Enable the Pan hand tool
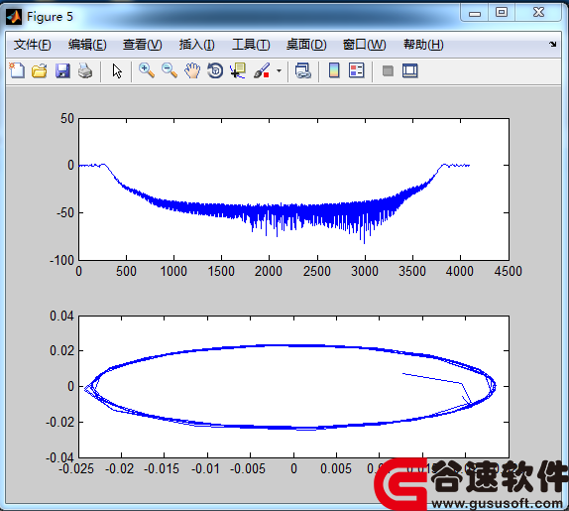569x511 pixels. point(192,70)
